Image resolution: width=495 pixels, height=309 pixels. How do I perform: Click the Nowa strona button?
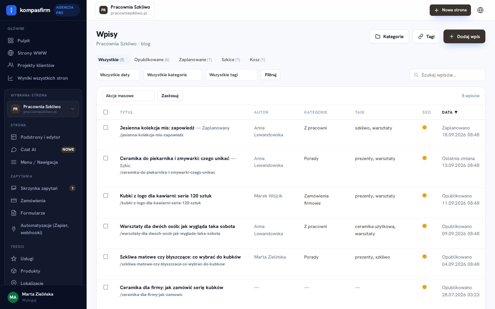point(450,10)
